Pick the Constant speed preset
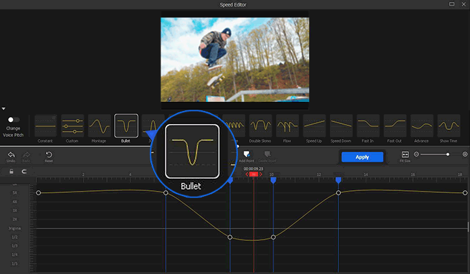 pyautogui.click(x=45, y=125)
